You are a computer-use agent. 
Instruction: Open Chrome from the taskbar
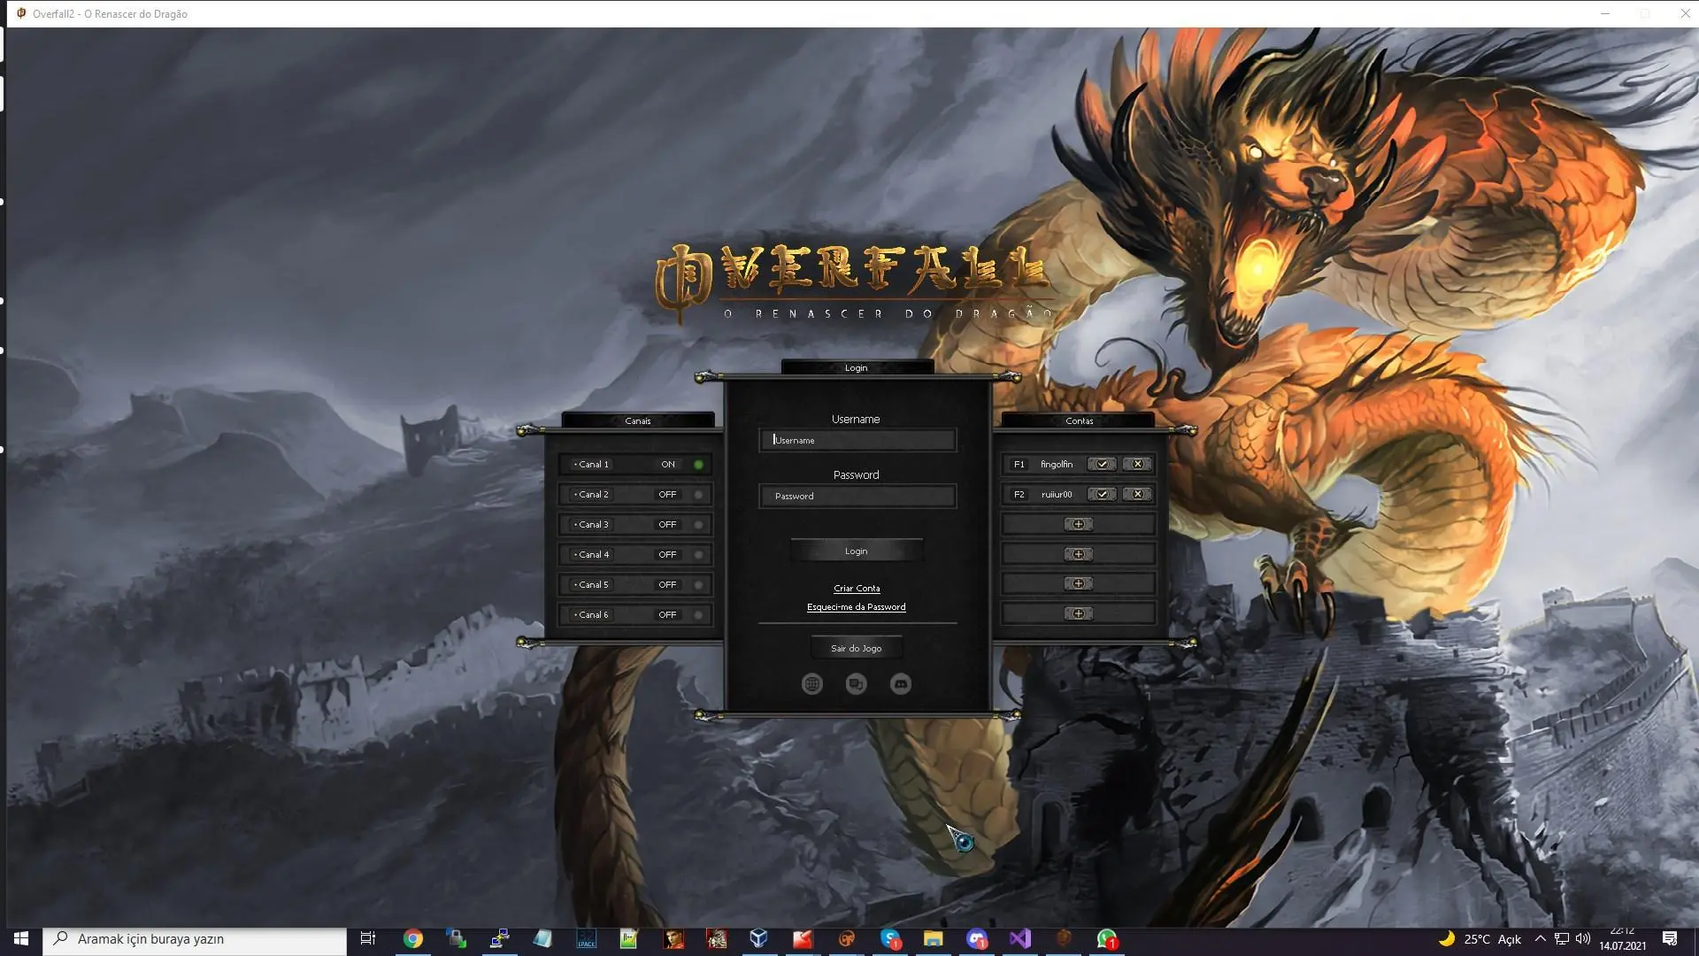413,939
